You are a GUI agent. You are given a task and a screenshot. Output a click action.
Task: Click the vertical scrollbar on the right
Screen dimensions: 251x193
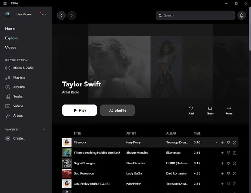(x=250, y=29)
